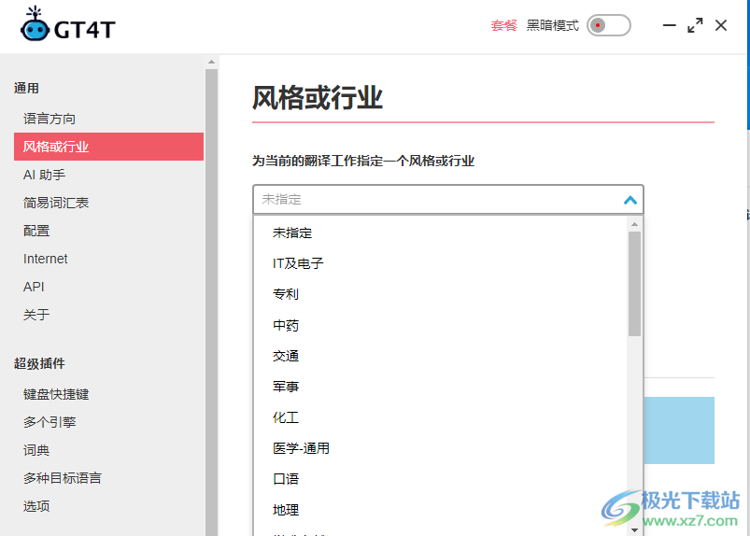This screenshot has height=536, width=750.
Task: Click the sidebar vertical scrollbar
Action: point(211,303)
